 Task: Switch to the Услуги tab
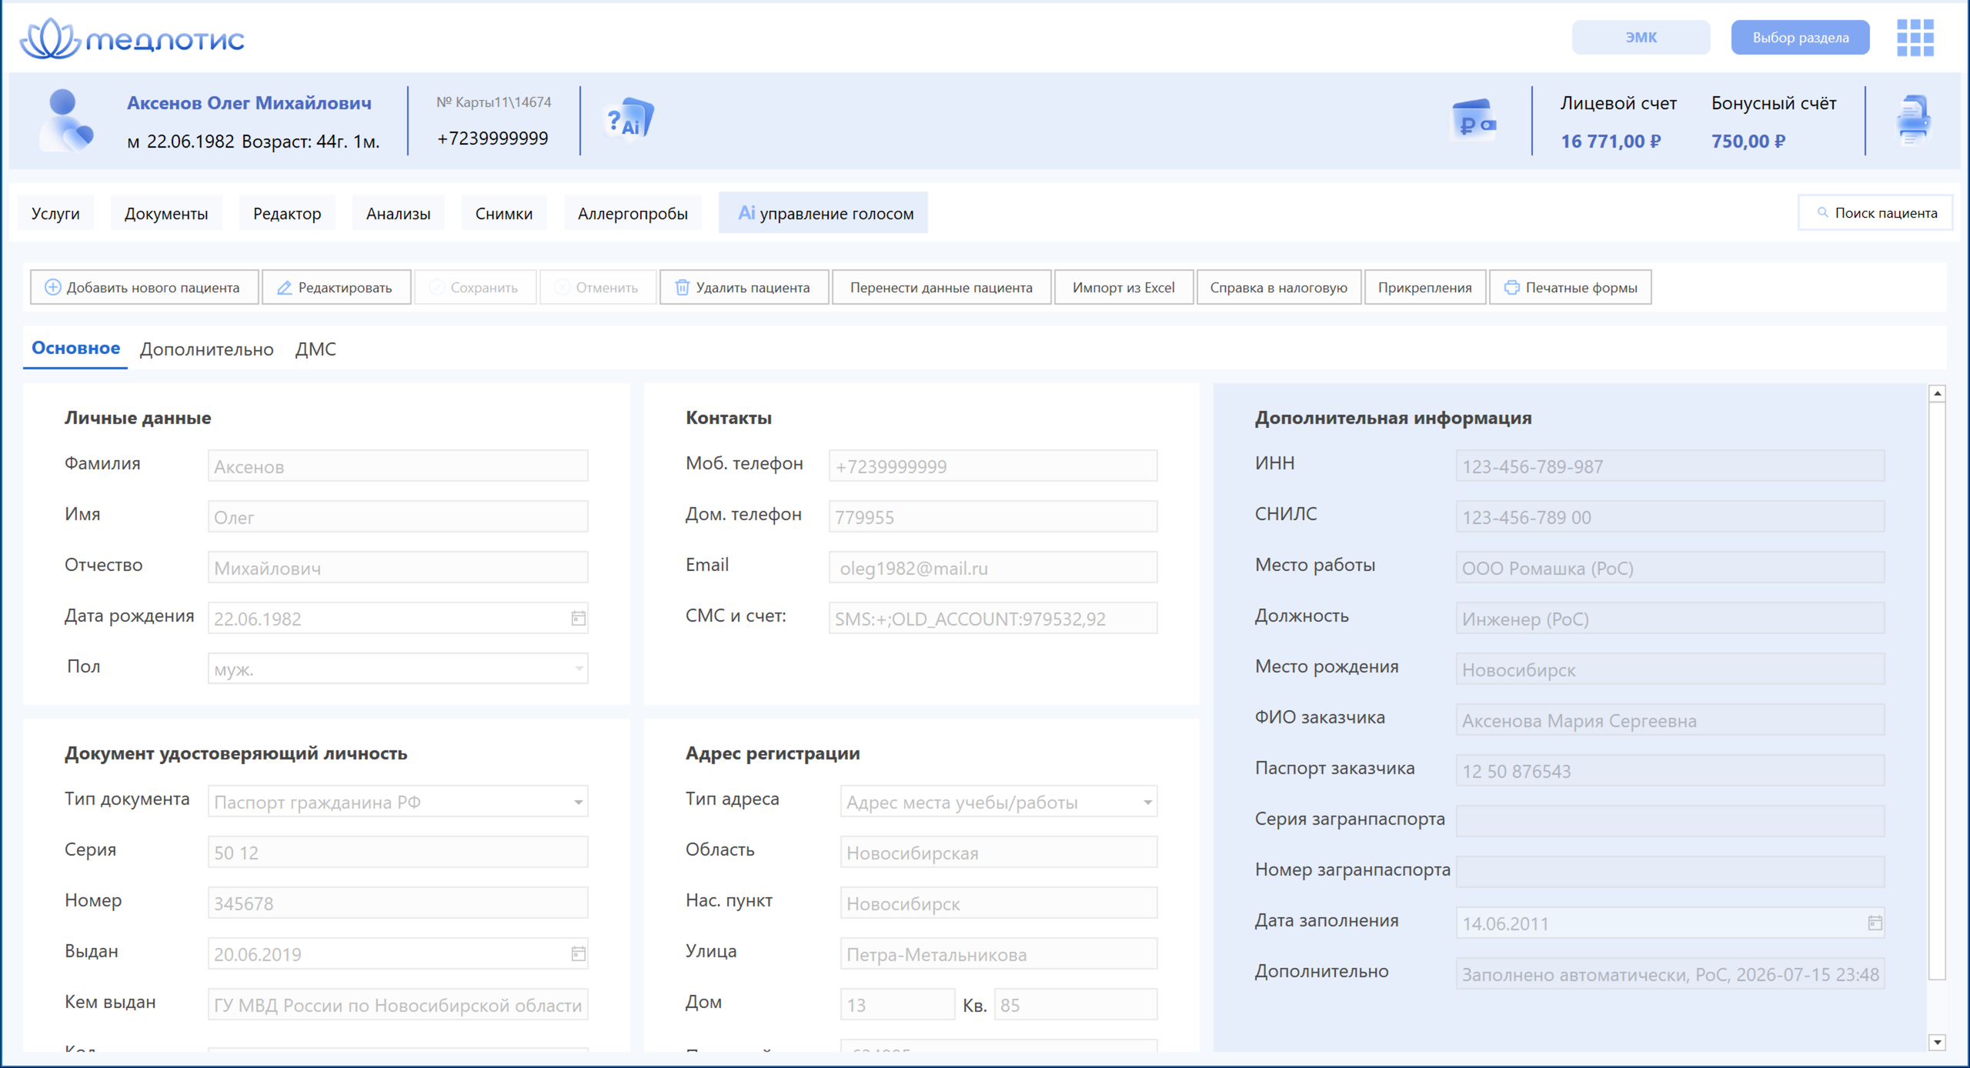[55, 213]
